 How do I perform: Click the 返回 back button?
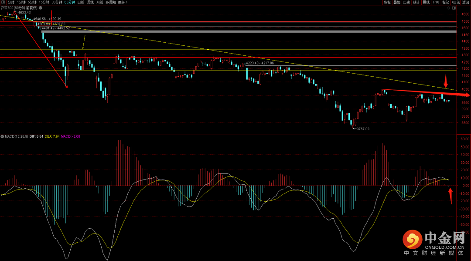pos(466,2)
